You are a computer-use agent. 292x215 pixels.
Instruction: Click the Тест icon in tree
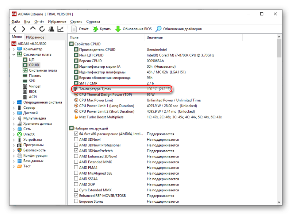tap(19, 166)
